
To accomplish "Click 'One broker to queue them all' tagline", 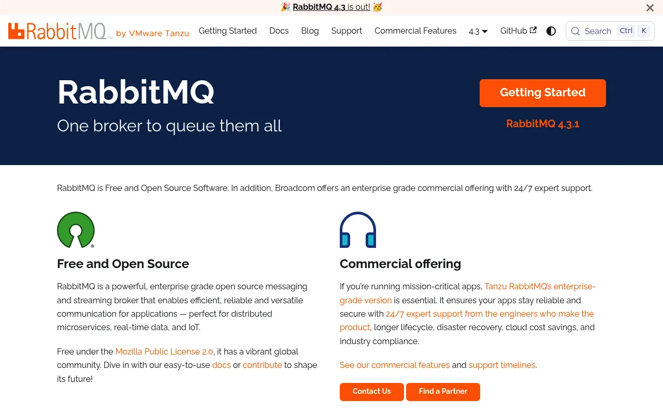I will (x=169, y=126).
